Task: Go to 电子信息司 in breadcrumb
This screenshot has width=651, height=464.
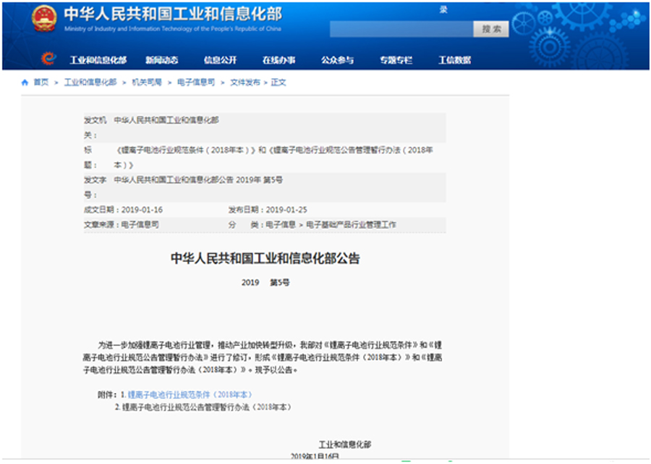Action: pyautogui.click(x=196, y=83)
